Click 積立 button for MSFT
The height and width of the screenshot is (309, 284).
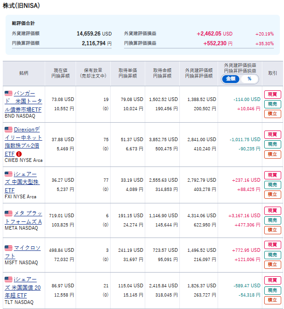pos(272,264)
